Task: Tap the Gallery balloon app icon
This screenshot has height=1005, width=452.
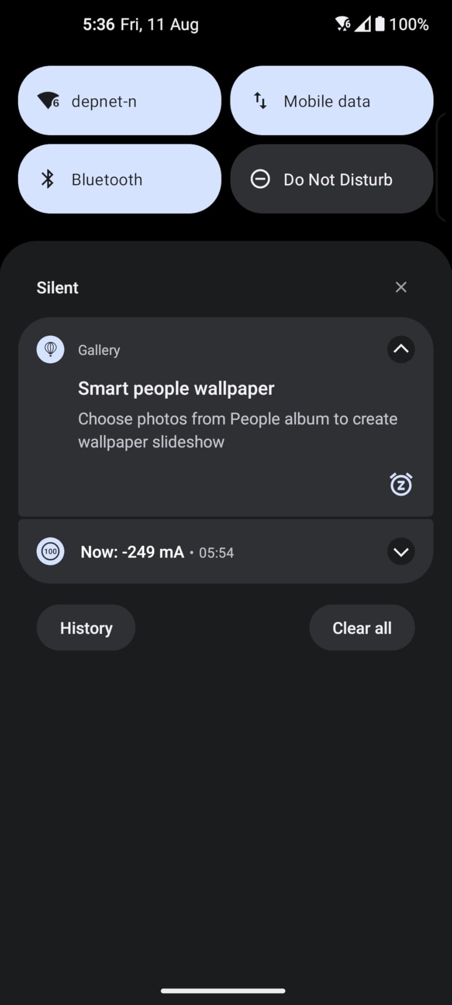Action: click(50, 349)
